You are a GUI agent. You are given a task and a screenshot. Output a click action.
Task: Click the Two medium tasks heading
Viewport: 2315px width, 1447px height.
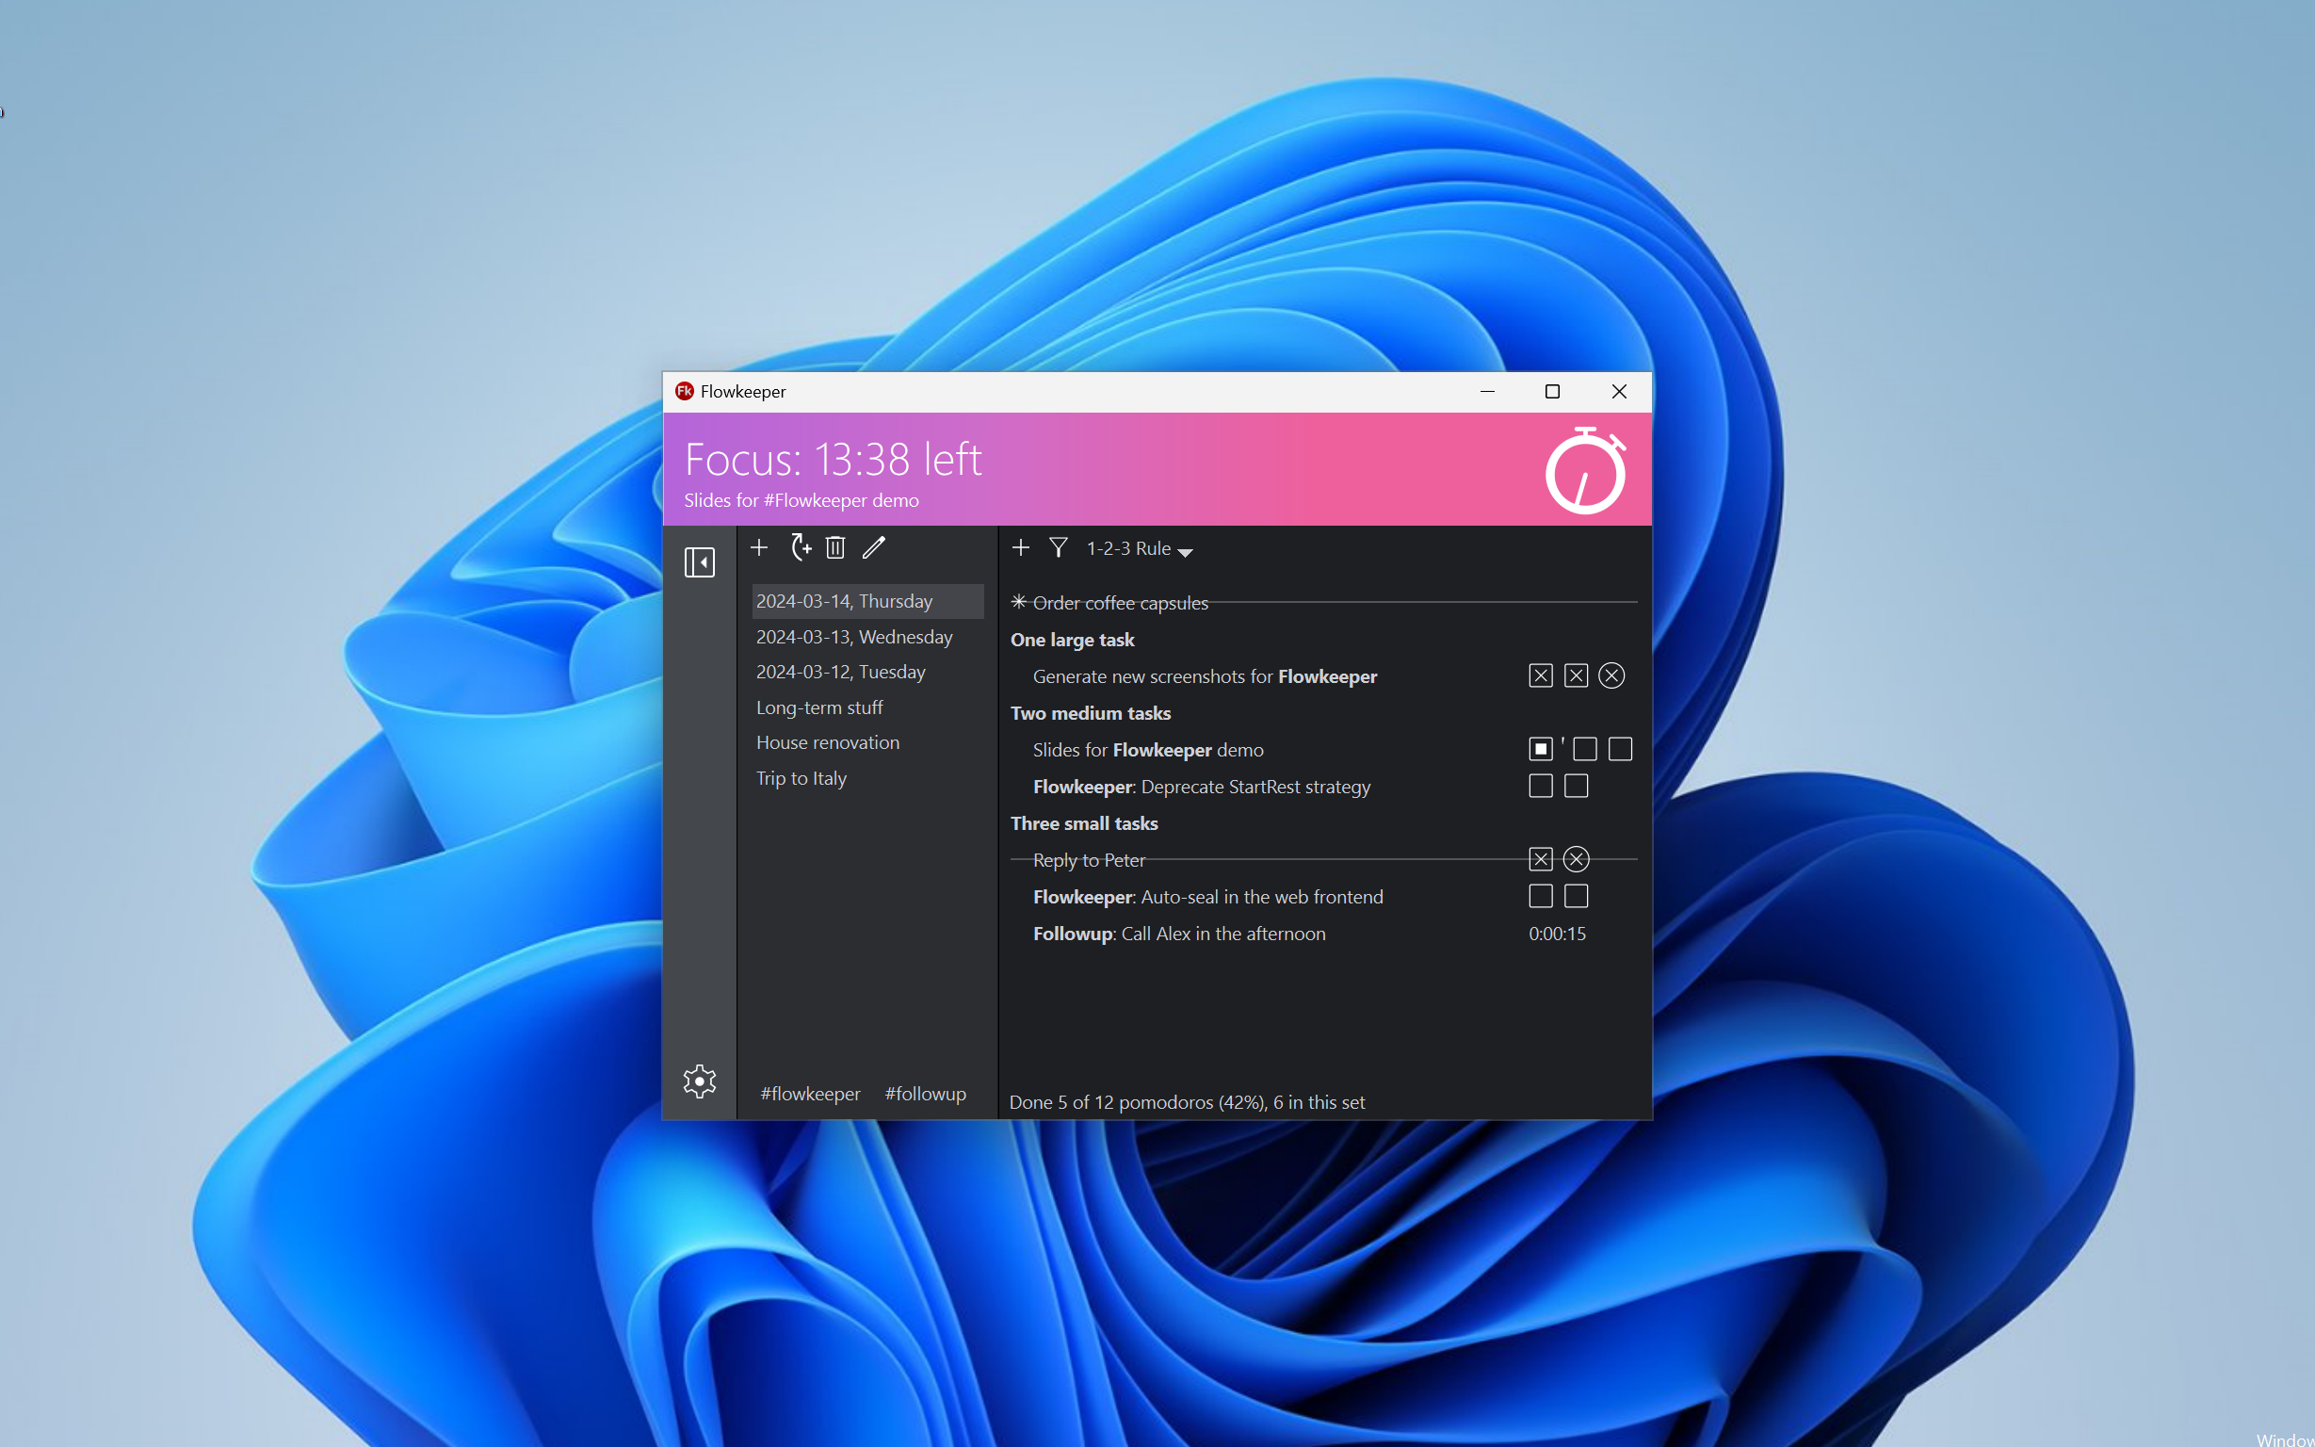click(1091, 713)
